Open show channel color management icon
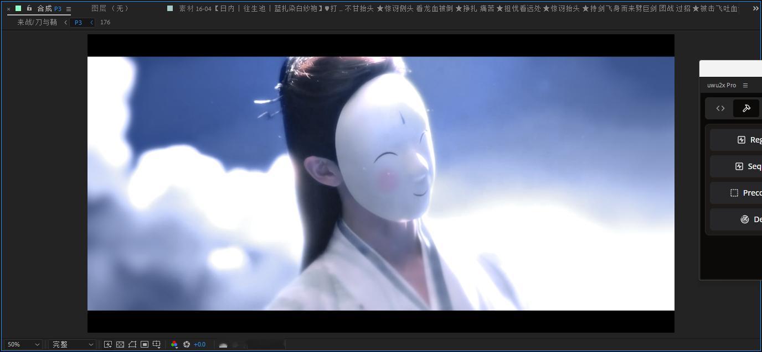 [174, 344]
